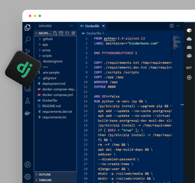This screenshot has width=195, height=183.
Task: Open the Docker view in activity bar
Action: click(x=28, y=113)
